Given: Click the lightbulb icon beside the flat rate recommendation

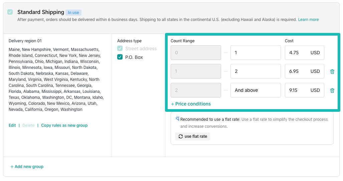Looking at the screenshot, I should (x=177, y=119).
